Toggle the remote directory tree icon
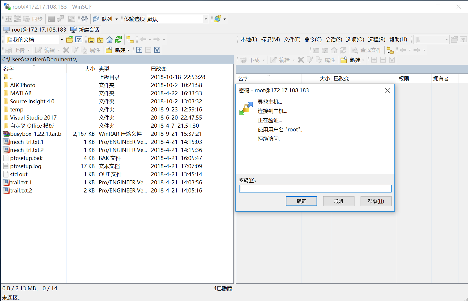 click(390, 50)
